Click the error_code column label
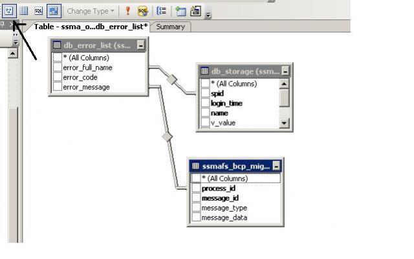 [x=80, y=78]
